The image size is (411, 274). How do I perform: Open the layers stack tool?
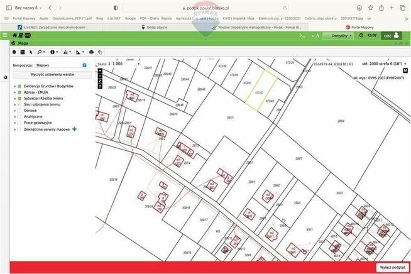coord(14,52)
